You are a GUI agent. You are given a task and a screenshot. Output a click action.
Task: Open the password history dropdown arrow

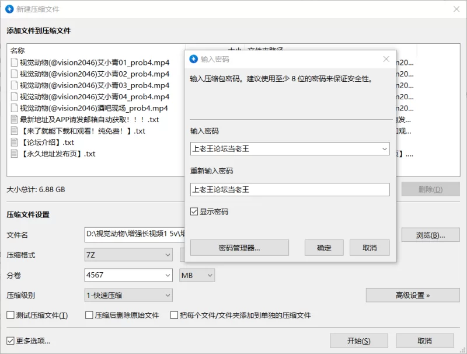[385, 149]
